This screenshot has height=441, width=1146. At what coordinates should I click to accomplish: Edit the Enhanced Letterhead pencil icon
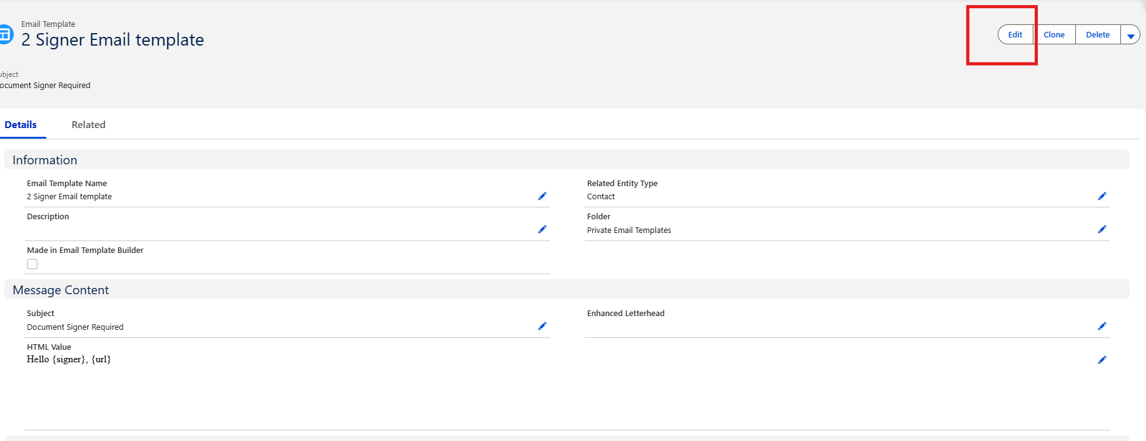tap(1102, 326)
